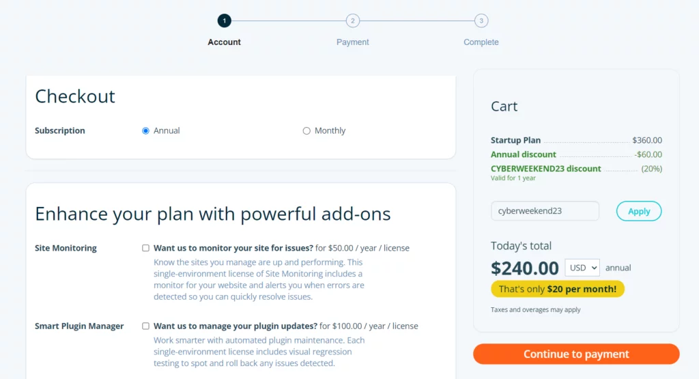The image size is (699, 379).
Task: Click the Continue to payment button
Action: 576,354
